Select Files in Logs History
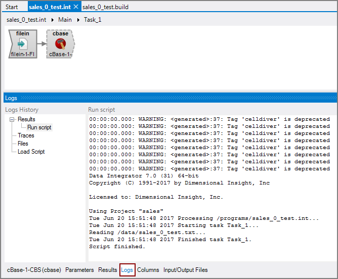The height and width of the screenshot is (279, 338). 23,144
